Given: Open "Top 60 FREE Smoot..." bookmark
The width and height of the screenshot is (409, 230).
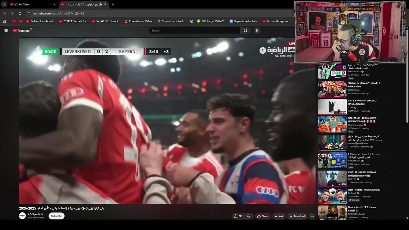Looking at the screenshot, I should pos(106,21).
